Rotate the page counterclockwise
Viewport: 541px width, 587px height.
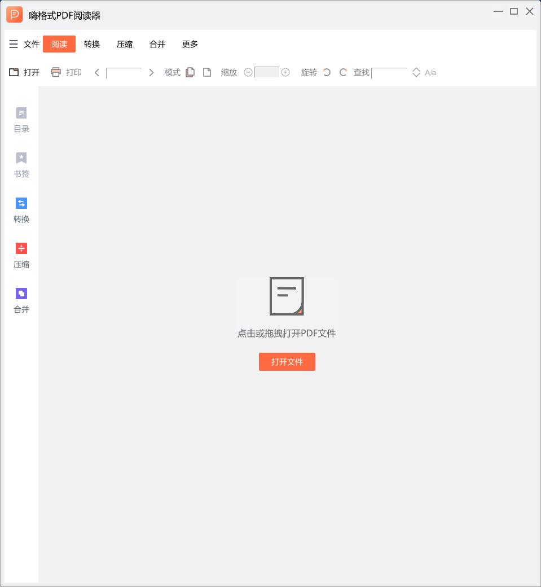coord(328,72)
